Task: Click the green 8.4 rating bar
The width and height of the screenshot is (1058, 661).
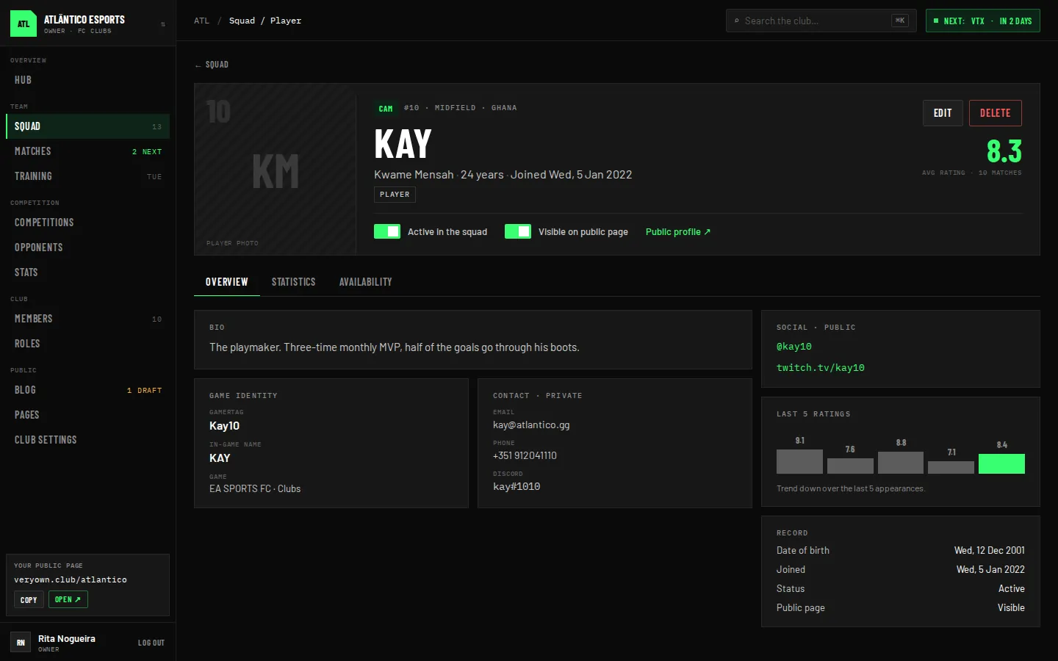Action: point(1001,463)
